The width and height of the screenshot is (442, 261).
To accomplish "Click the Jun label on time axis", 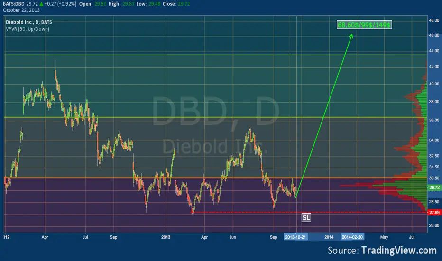I will pos(232,237).
